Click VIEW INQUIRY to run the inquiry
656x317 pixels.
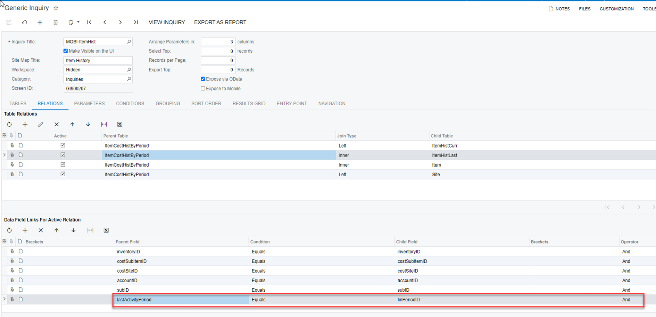[x=167, y=22]
